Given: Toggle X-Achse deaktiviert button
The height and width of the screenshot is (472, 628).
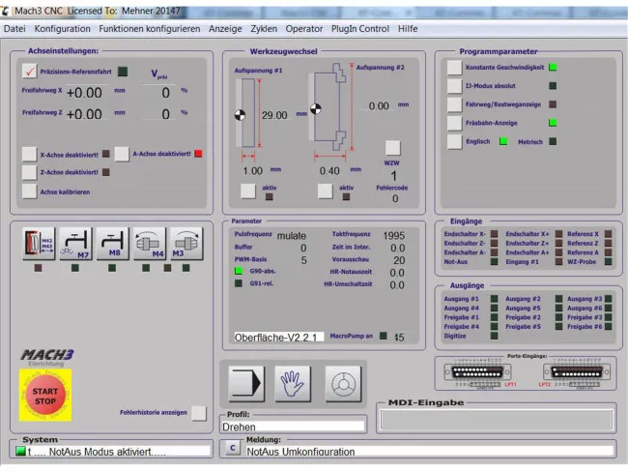Looking at the screenshot, I should click(29, 155).
